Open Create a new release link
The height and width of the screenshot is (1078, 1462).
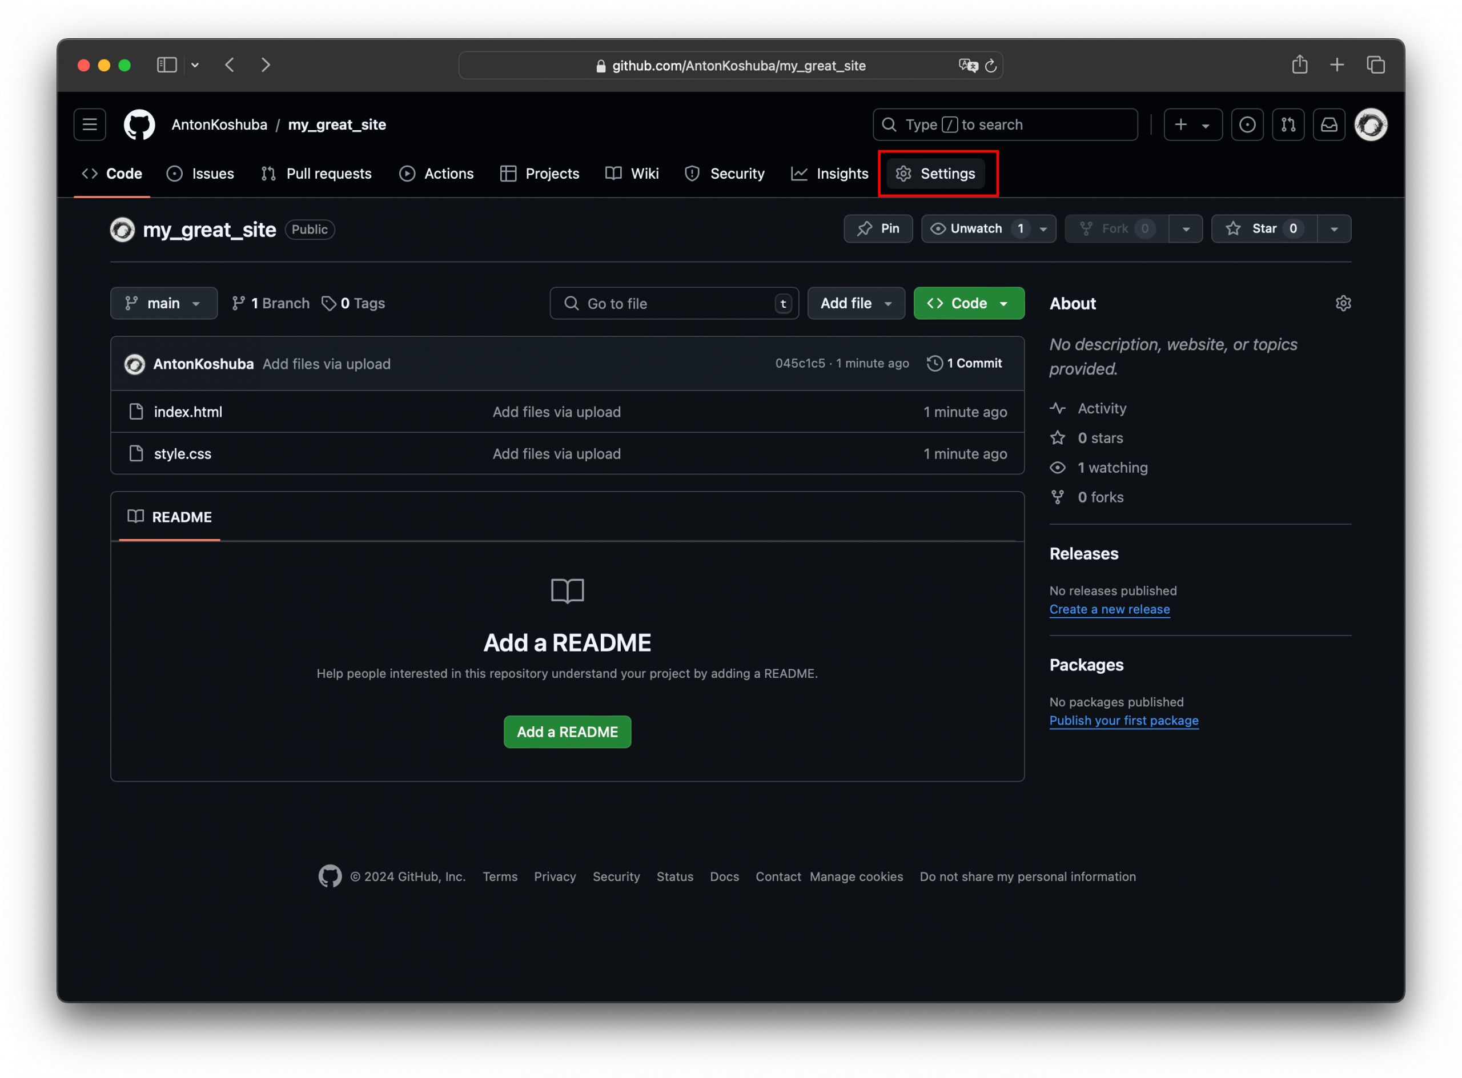point(1110,609)
